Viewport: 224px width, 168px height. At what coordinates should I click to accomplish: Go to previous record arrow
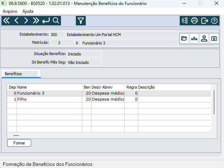[16, 20]
